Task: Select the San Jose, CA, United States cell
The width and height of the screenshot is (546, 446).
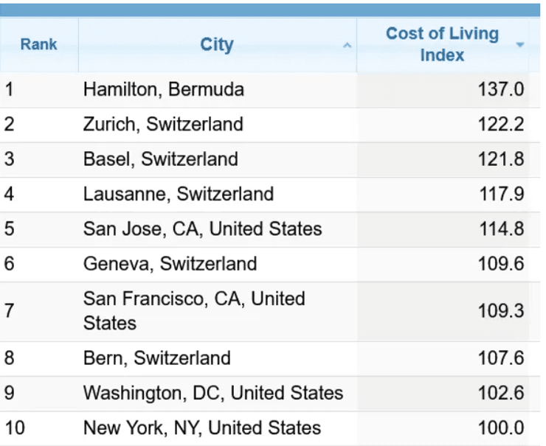Action: tap(202, 229)
